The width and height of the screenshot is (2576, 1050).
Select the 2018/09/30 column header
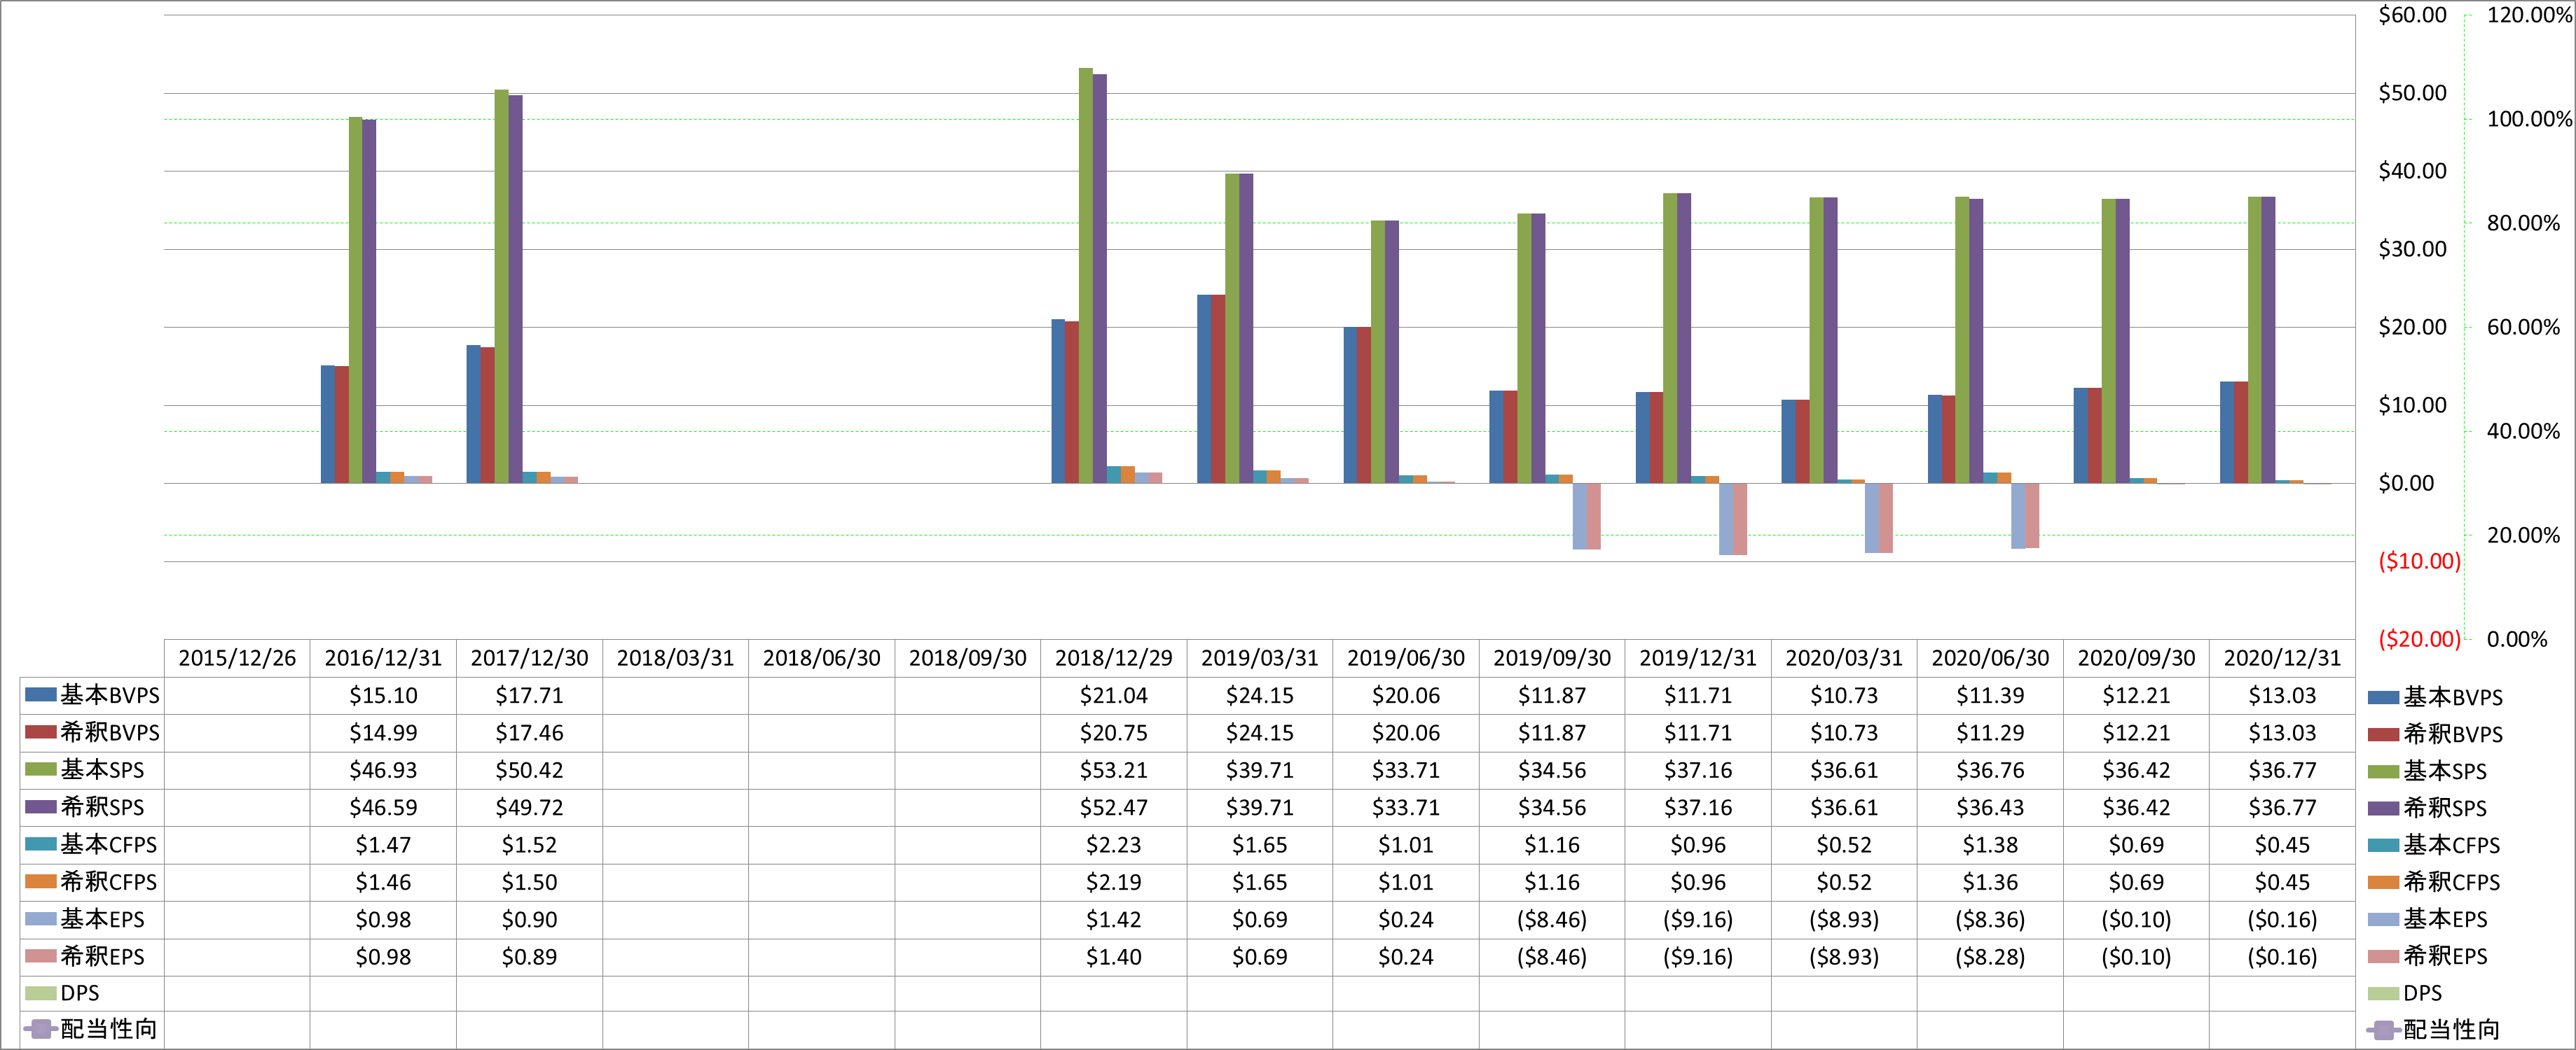967,659
